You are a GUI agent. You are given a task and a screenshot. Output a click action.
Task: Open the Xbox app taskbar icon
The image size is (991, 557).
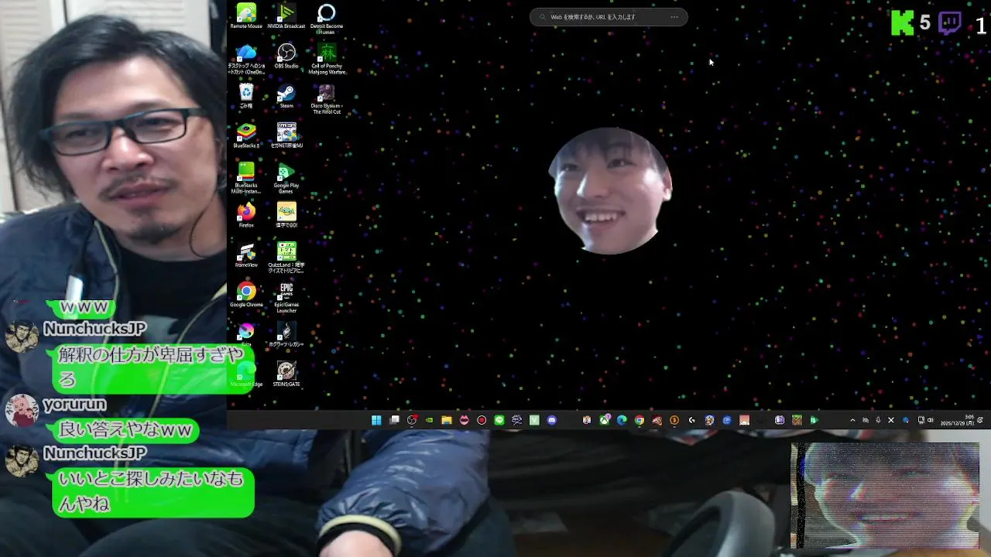point(605,420)
